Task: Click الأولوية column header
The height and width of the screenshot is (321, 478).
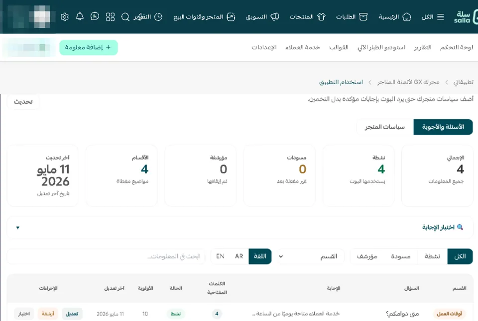Action: 145,288
